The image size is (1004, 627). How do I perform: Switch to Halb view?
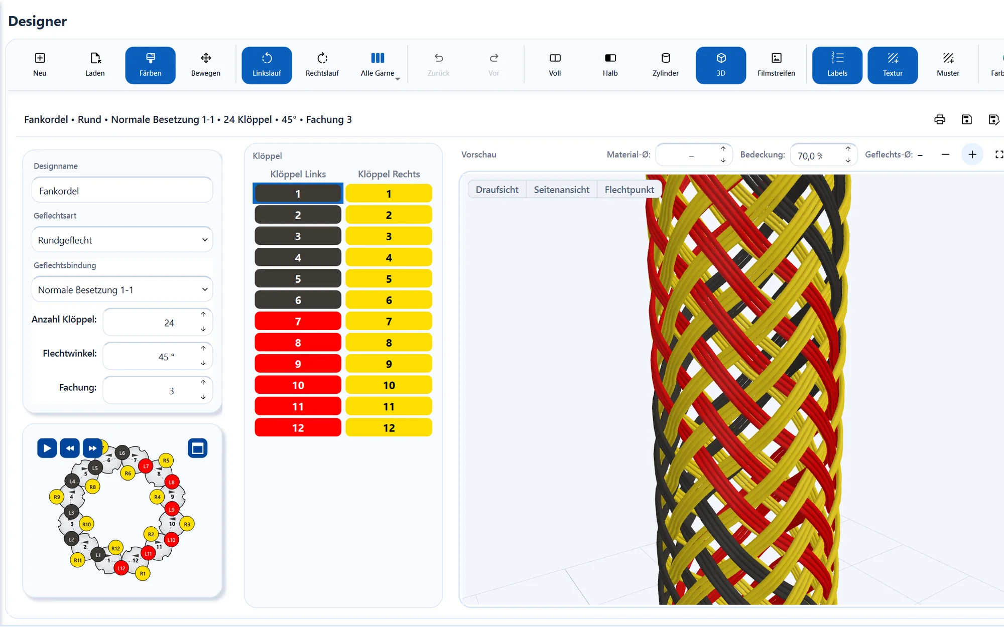pyautogui.click(x=610, y=65)
